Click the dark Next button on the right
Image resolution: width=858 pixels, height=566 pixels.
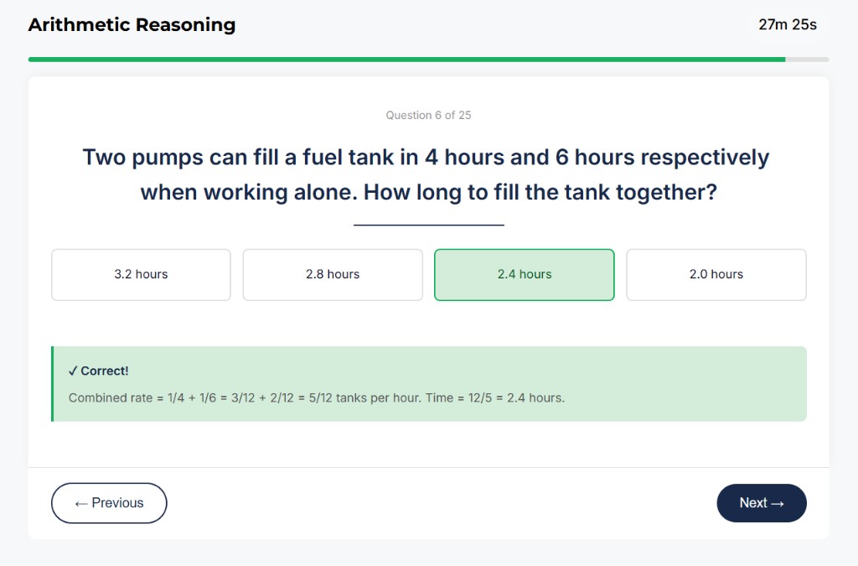[x=761, y=503]
